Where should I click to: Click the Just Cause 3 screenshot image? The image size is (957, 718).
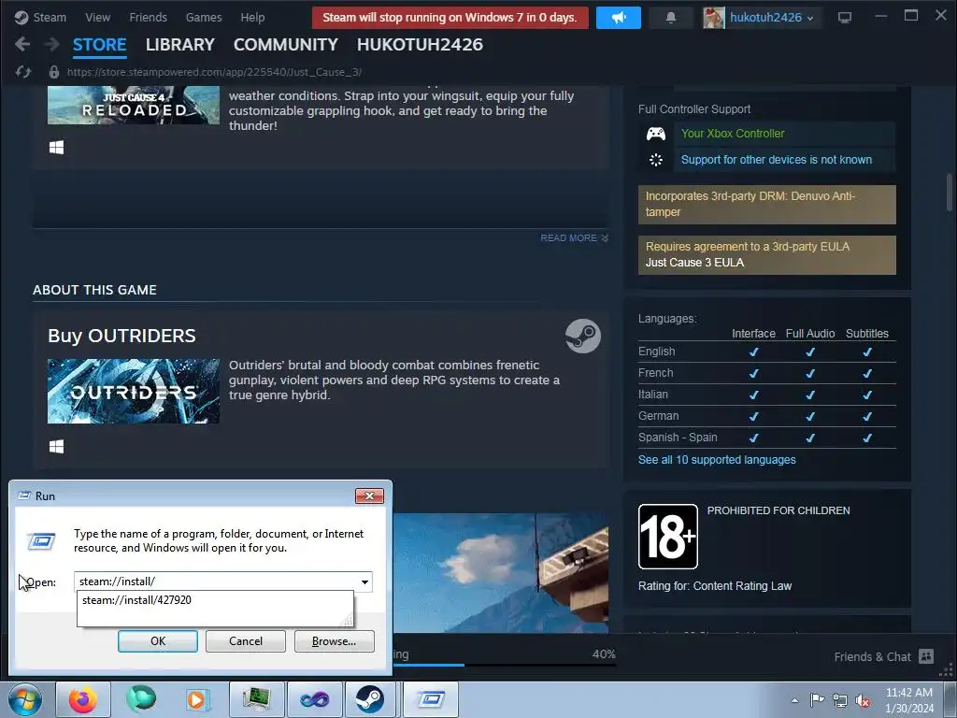pyautogui.click(x=501, y=573)
